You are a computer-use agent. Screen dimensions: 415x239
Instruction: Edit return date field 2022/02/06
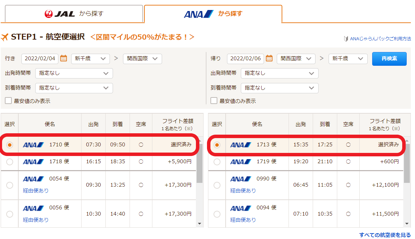click(x=246, y=59)
